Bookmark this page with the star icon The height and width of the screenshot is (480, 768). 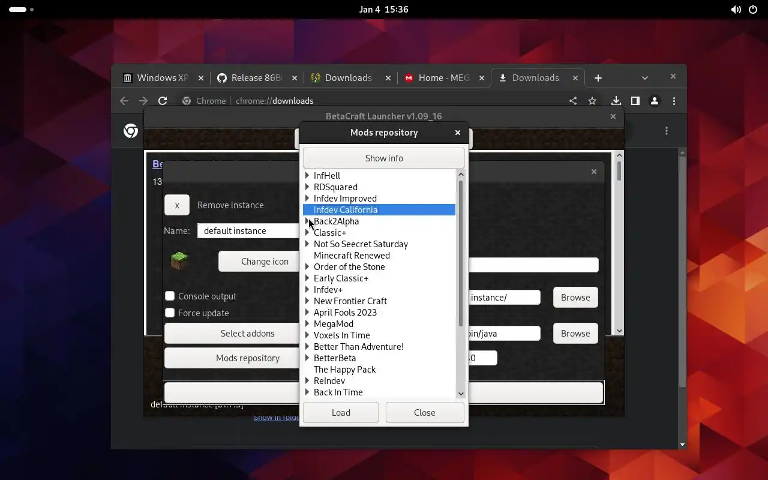[x=592, y=101]
